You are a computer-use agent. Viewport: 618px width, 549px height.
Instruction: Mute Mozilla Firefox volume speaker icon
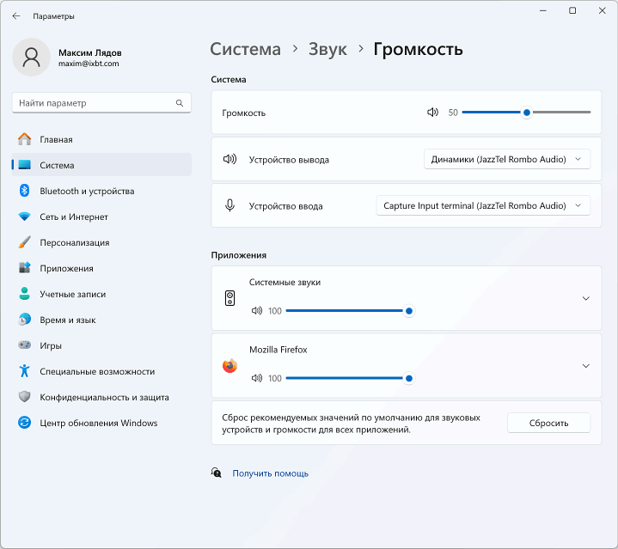[x=257, y=378]
